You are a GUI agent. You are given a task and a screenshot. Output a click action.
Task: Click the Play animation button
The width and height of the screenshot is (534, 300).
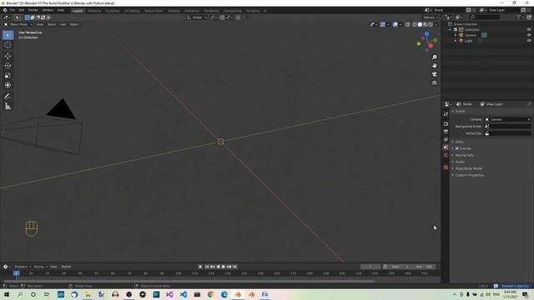[224, 267]
